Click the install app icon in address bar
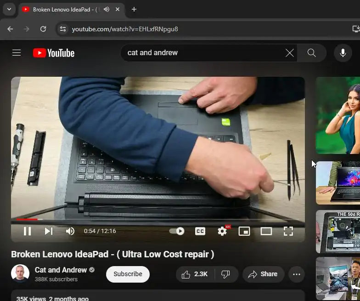 point(356,29)
